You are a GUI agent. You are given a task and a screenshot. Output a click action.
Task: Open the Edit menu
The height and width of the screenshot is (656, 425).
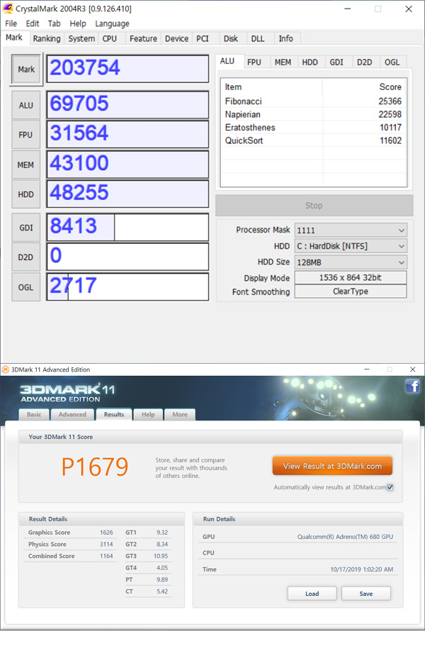[32, 23]
